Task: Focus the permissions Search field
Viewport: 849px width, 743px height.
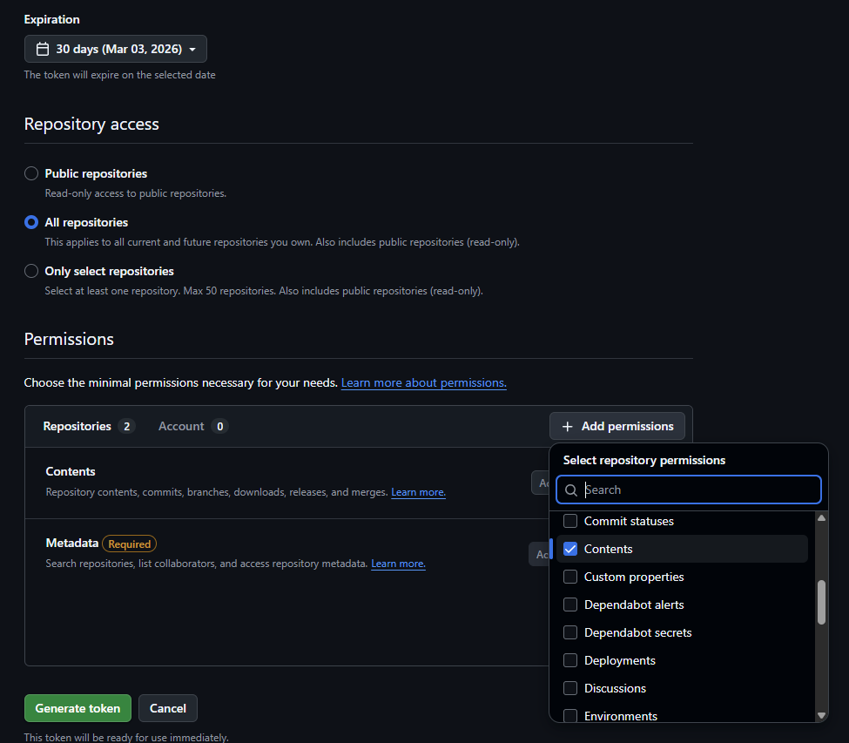Action: [688, 490]
